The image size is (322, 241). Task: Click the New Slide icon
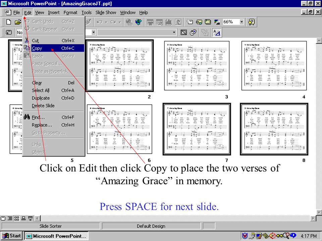(x=189, y=22)
